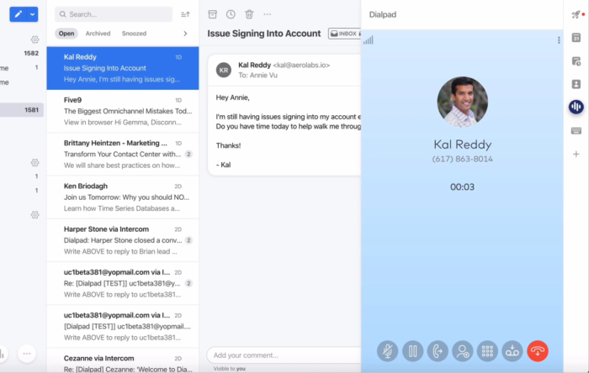Open the Five9 email conversation
The image size is (589, 373).
coord(123,111)
